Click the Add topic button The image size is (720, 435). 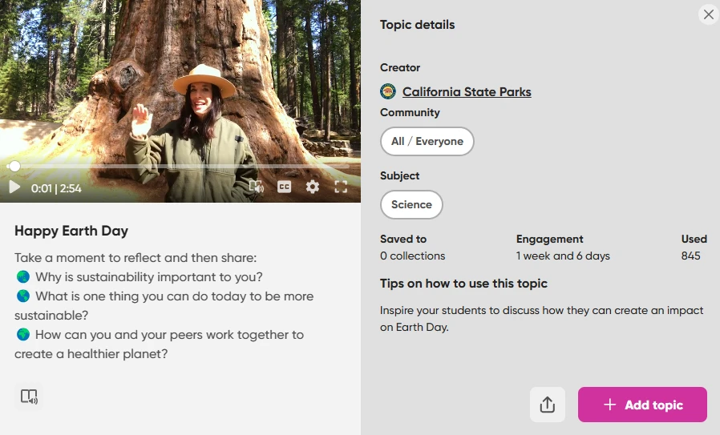pyautogui.click(x=642, y=405)
